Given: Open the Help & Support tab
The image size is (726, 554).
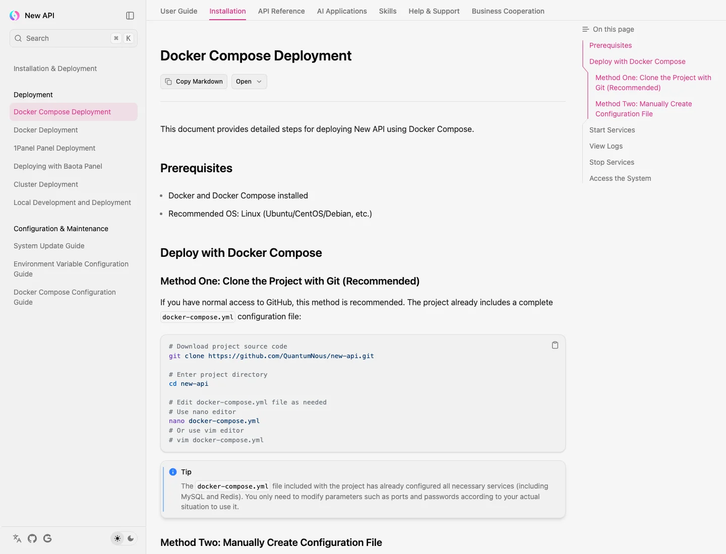Looking at the screenshot, I should pos(434,11).
